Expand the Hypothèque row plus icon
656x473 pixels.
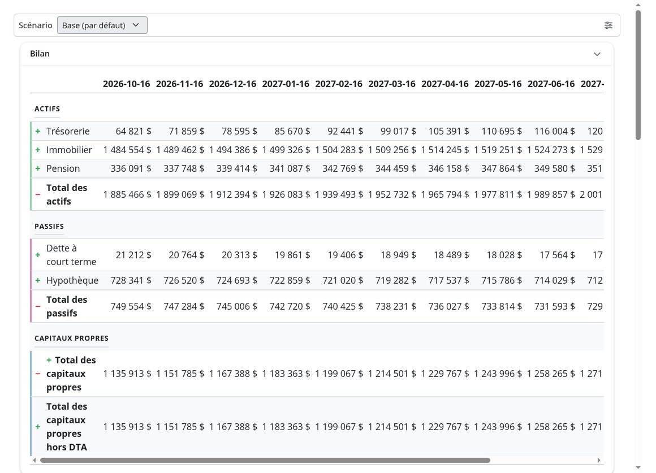click(38, 280)
